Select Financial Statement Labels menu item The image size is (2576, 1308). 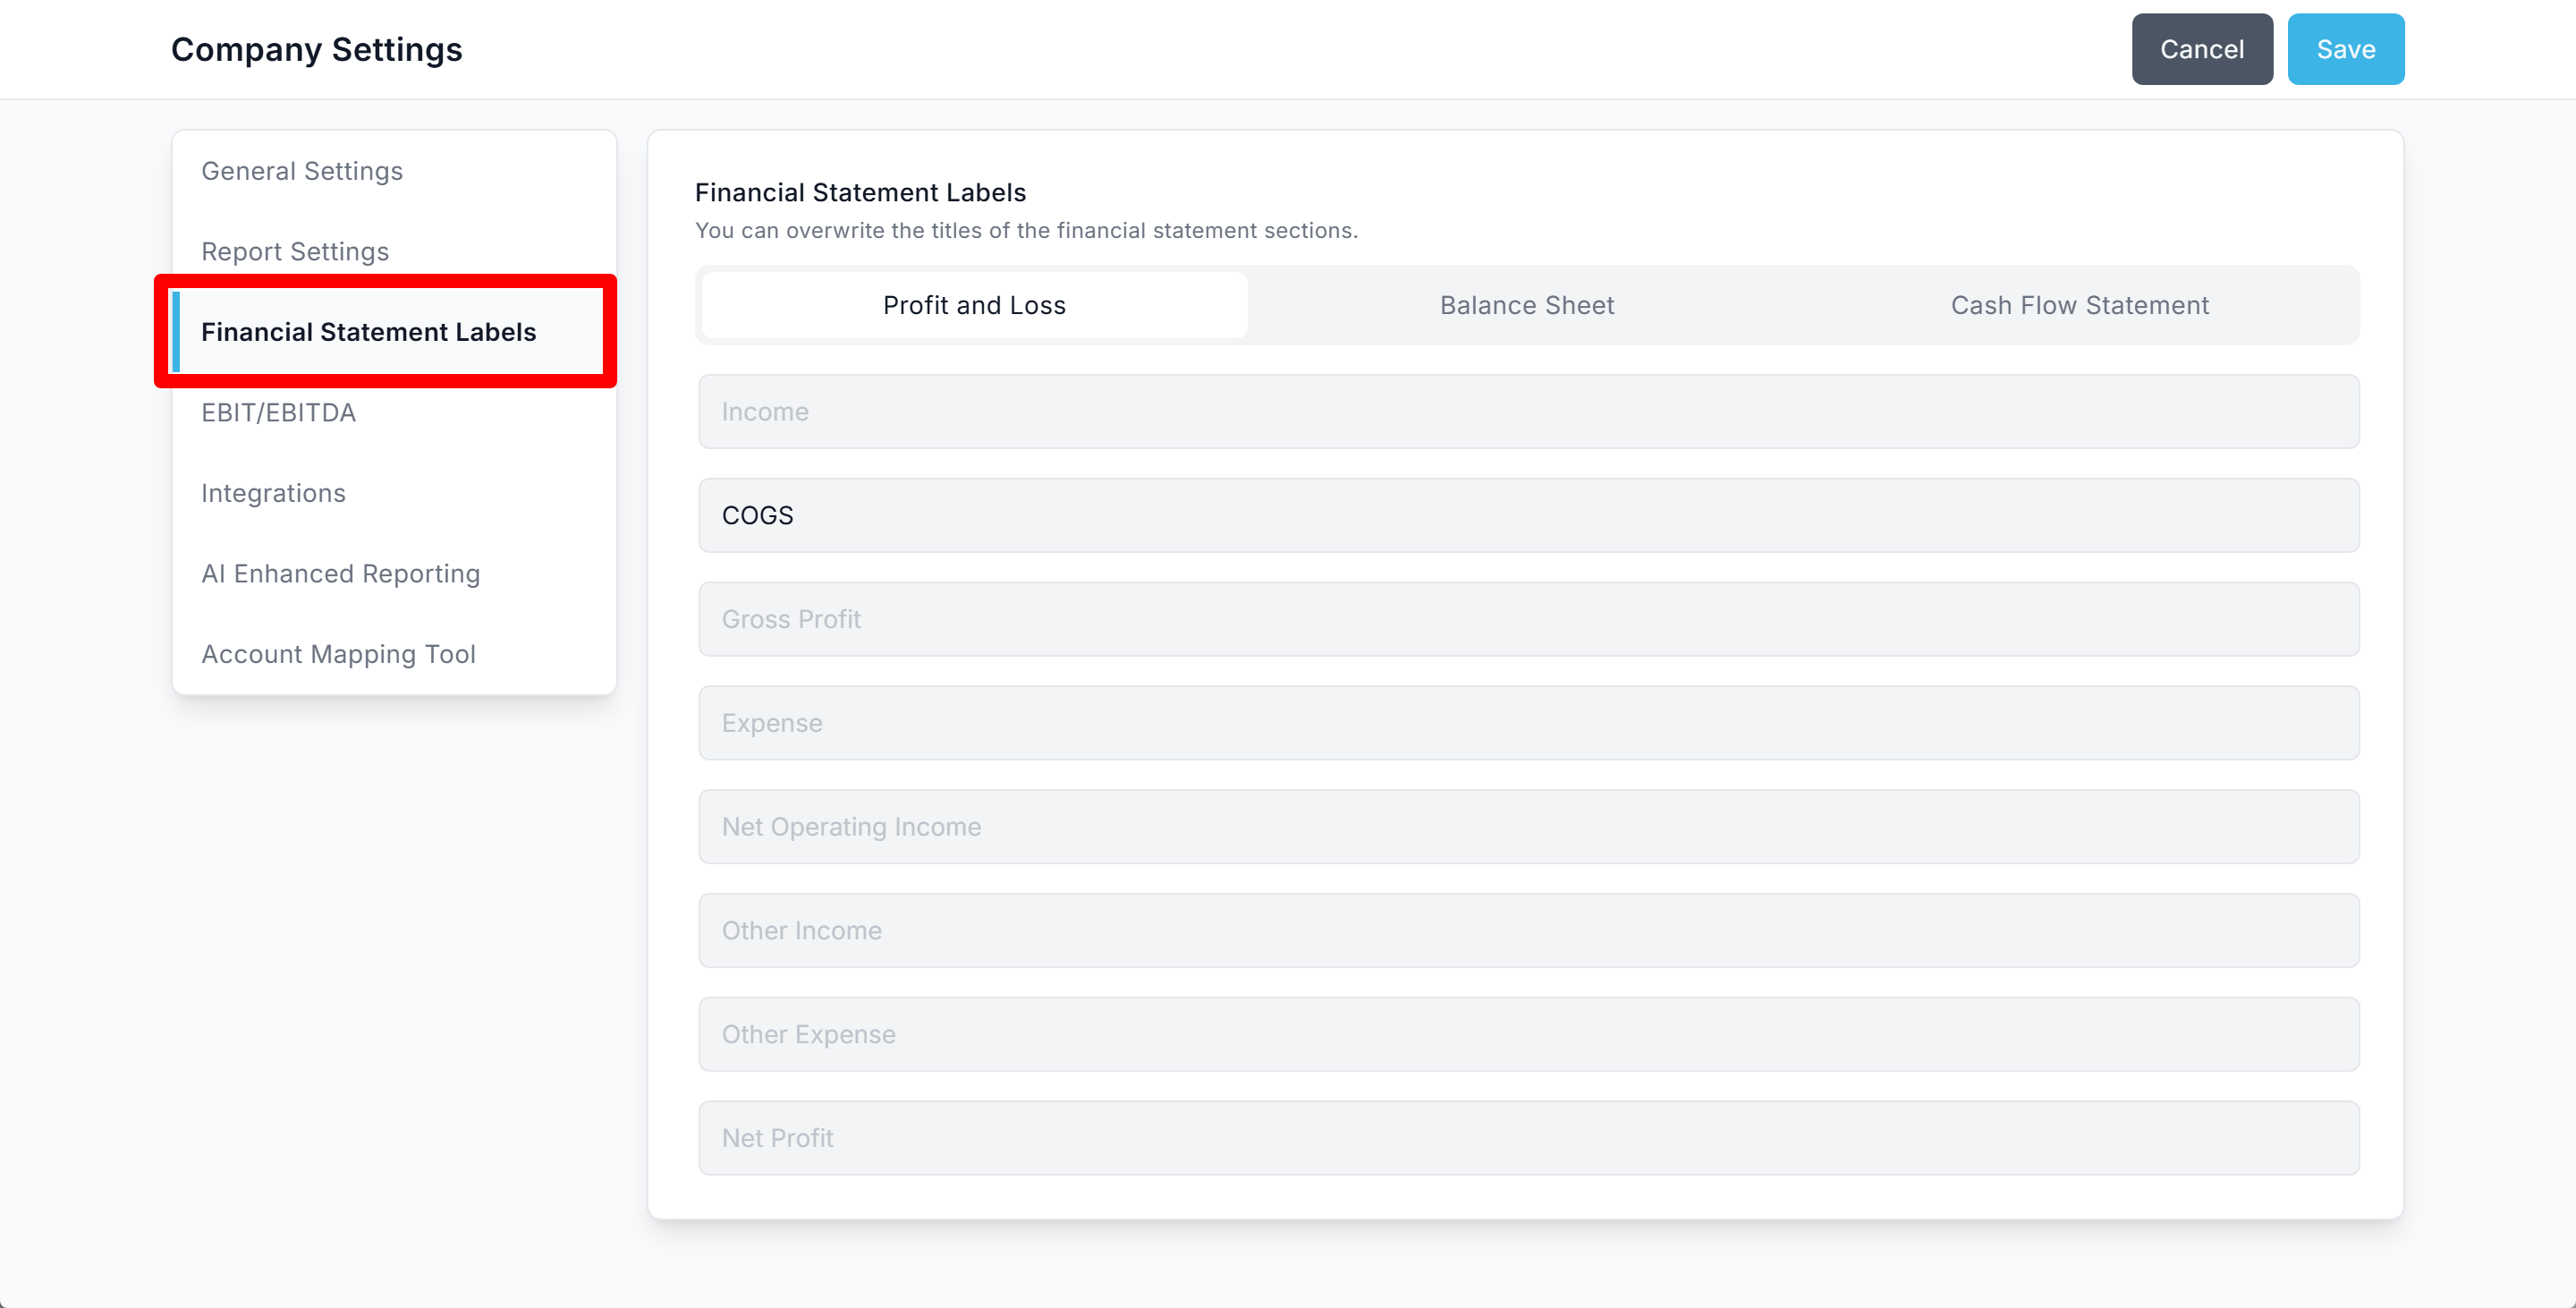(368, 332)
